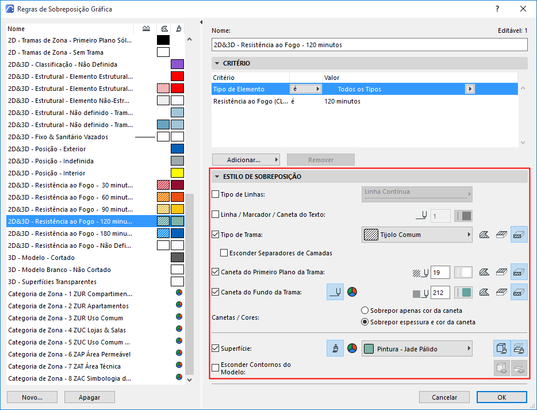Select Sobrepor apenas cor da caneta
The height and width of the screenshot is (410, 537).
pos(365,311)
